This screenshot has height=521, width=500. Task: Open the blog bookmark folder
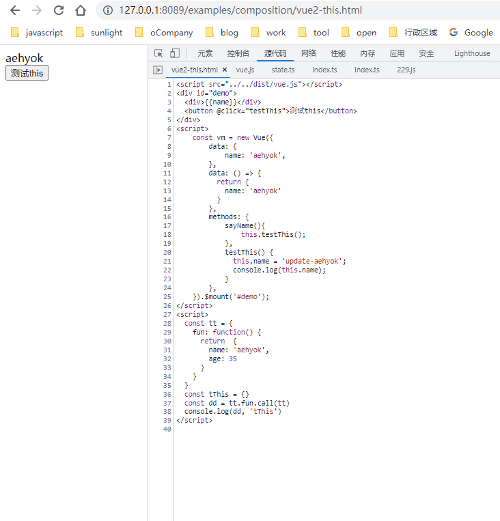click(222, 33)
